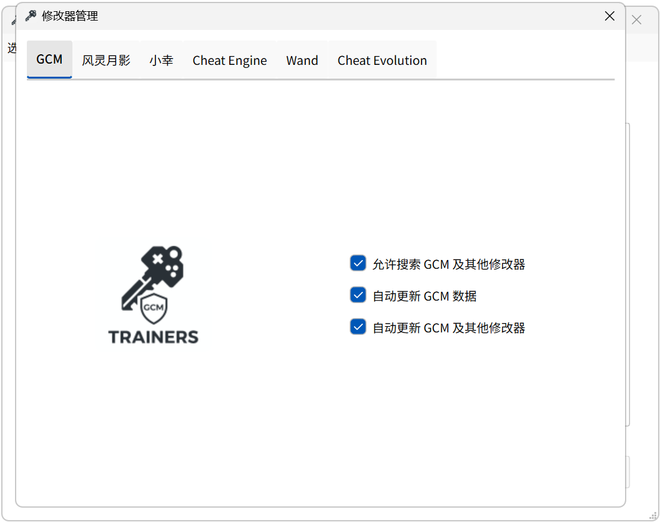Click the 自动更新 GCM 数据 label text
This screenshot has height=522, width=660.
[425, 296]
